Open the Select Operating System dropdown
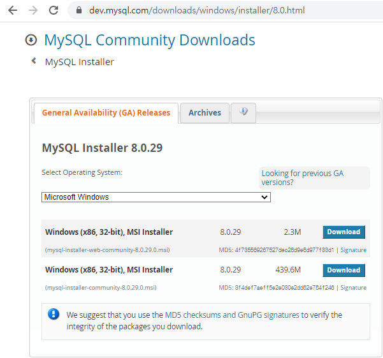Image resolution: width=383 pixels, height=358 pixels. (156, 197)
